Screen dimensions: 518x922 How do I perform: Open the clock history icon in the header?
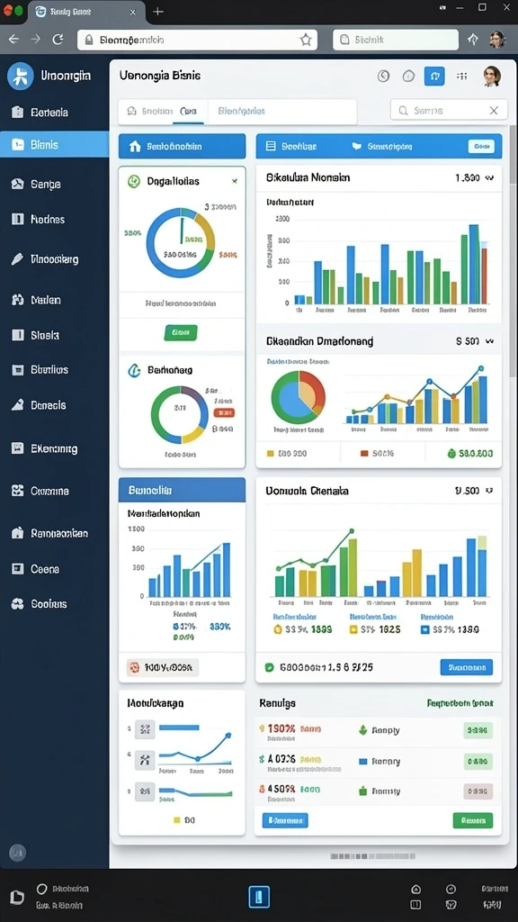[x=383, y=76]
